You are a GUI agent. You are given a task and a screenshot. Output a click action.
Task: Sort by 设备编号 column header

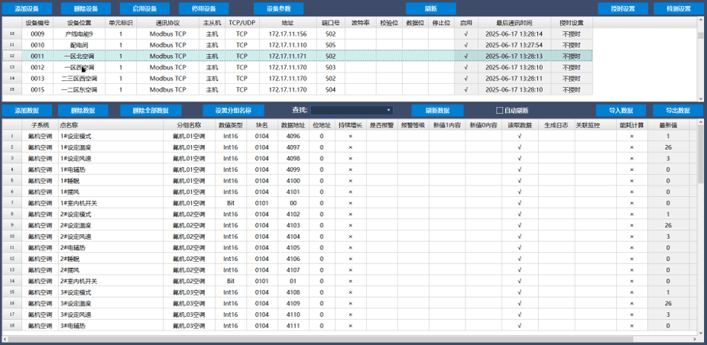coord(37,23)
